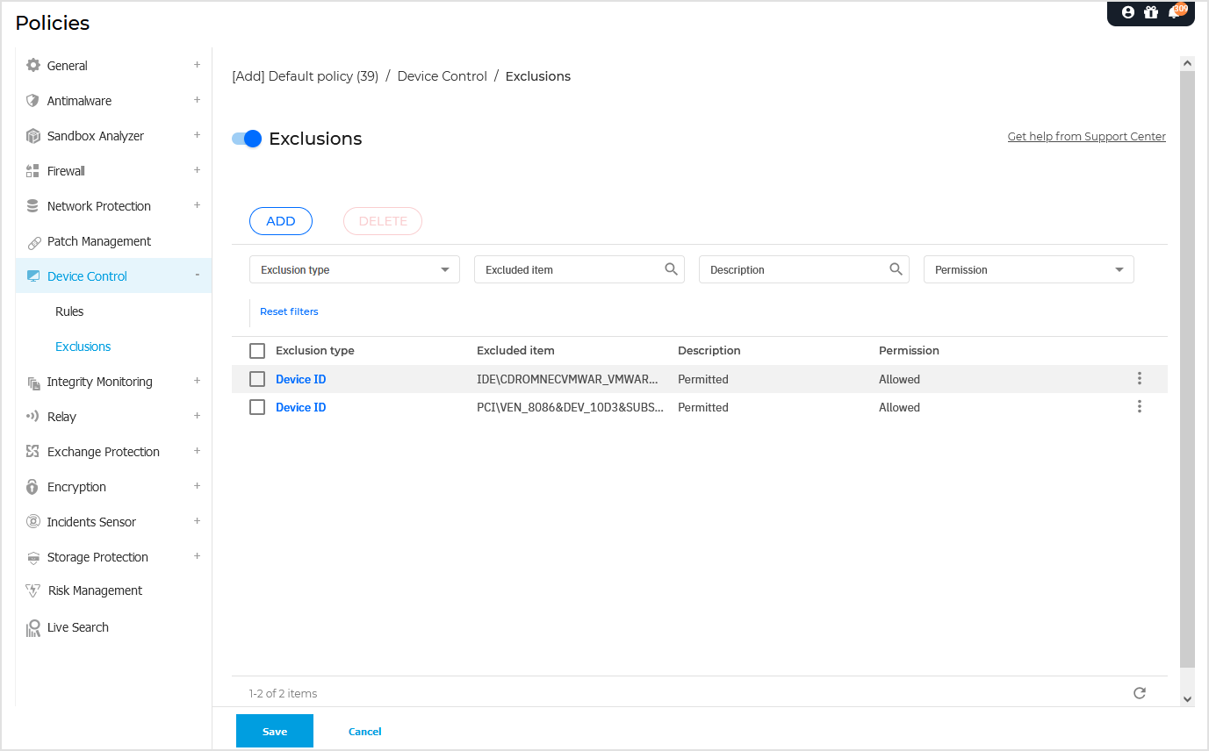Select the Risk Management icon
Image resolution: width=1209 pixels, height=751 pixels.
coord(32,590)
